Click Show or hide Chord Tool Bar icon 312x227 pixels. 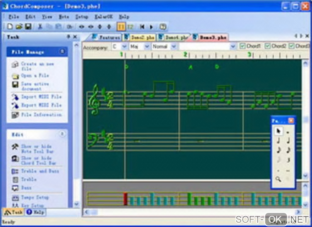click(x=15, y=158)
